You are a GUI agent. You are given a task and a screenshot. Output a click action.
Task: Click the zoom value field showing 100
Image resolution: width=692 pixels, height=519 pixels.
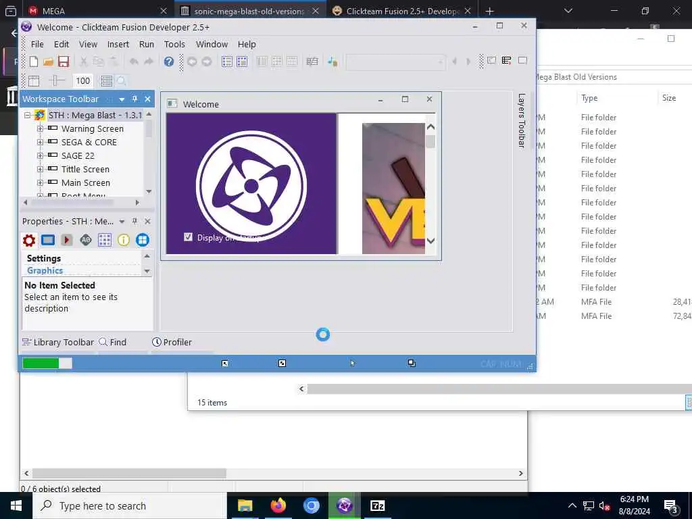82,81
